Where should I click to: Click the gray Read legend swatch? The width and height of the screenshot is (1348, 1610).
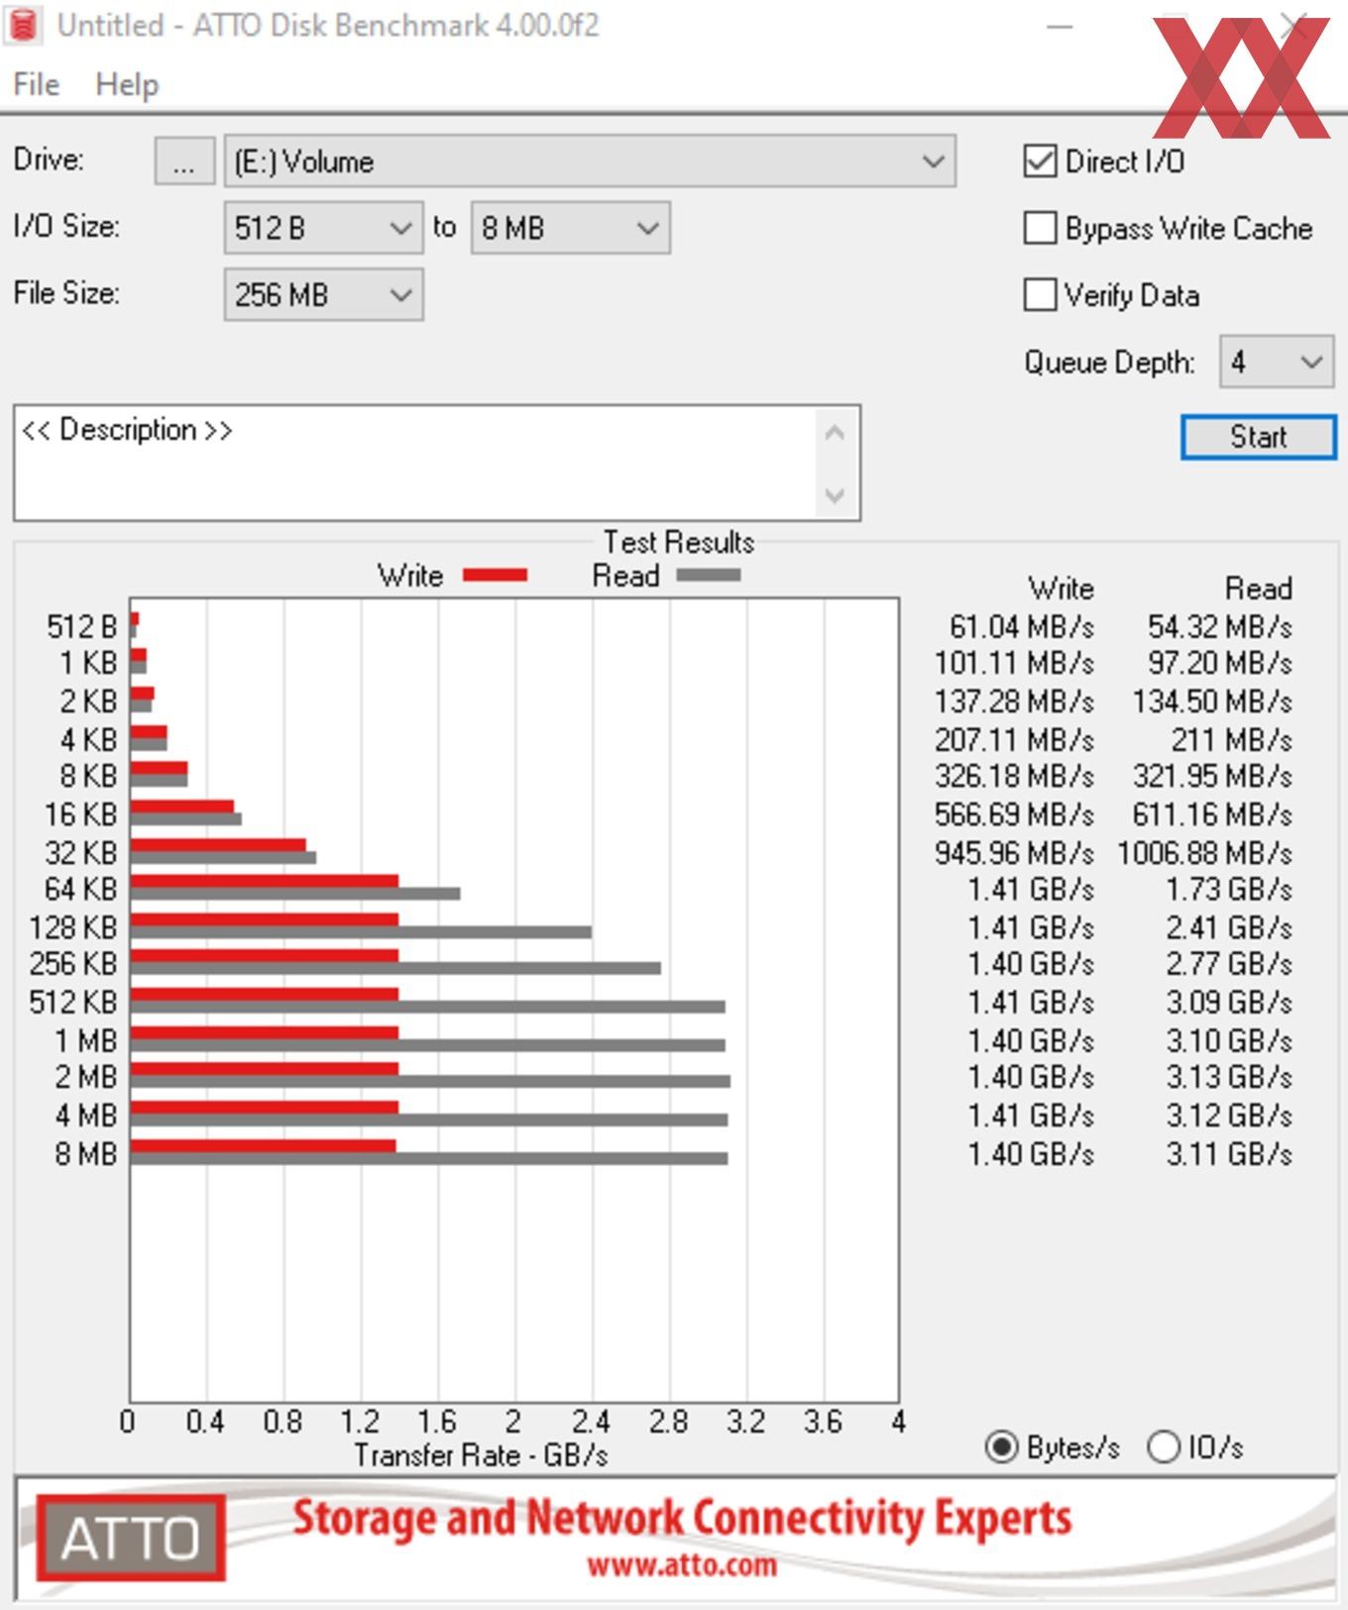708,575
